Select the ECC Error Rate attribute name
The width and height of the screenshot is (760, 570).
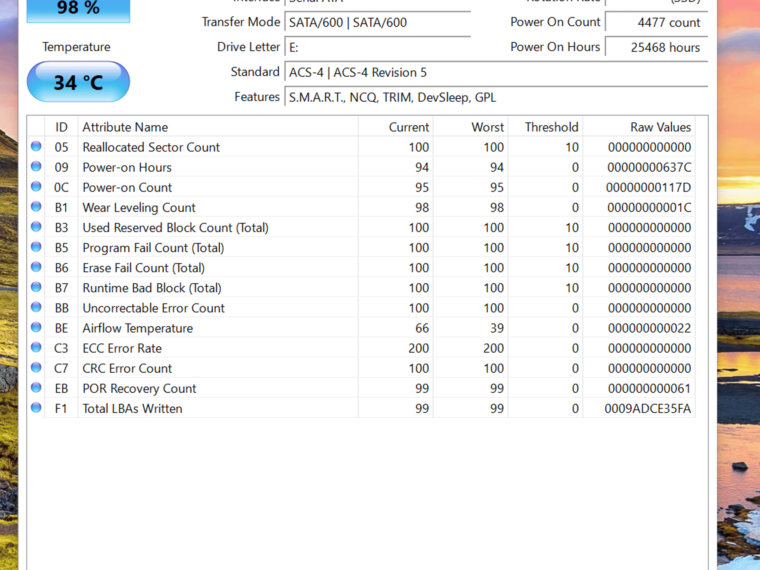tap(122, 348)
